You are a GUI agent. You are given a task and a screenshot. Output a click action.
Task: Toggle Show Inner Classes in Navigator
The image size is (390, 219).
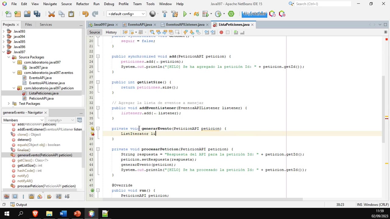coord(40,196)
